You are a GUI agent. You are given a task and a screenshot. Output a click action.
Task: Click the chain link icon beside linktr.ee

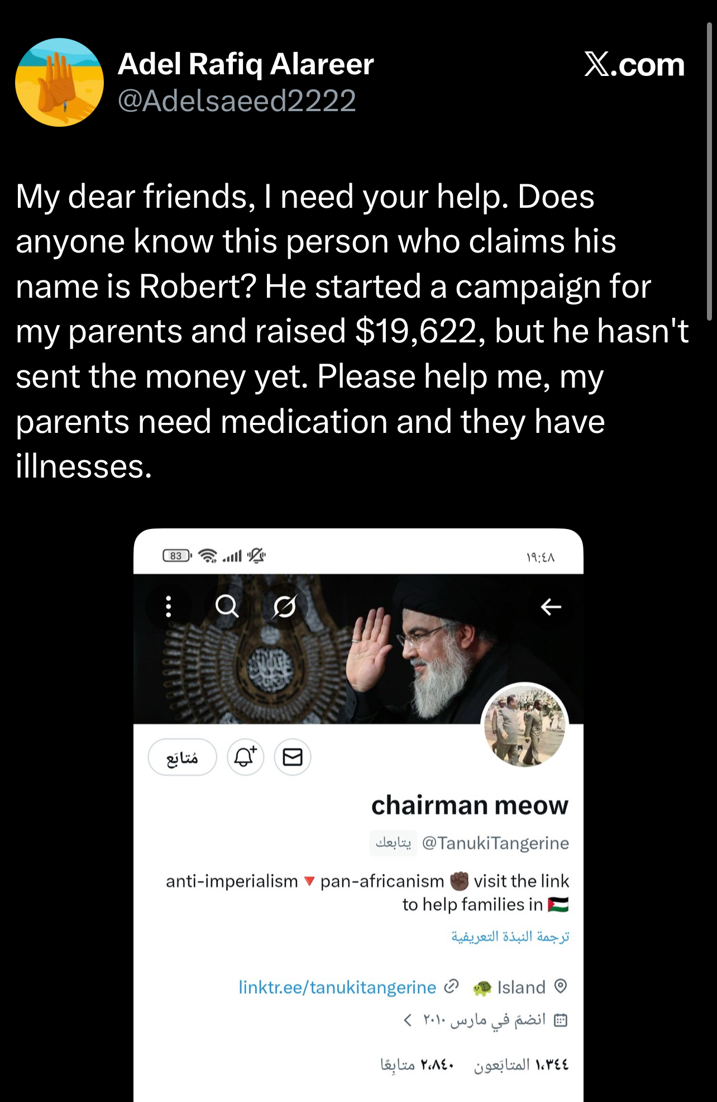[451, 987]
